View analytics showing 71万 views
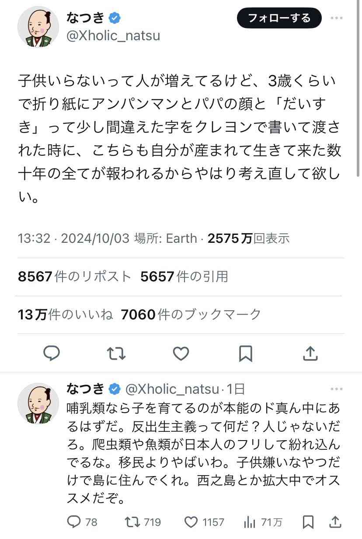Screen dimensions: 362x539 point(263,522)
